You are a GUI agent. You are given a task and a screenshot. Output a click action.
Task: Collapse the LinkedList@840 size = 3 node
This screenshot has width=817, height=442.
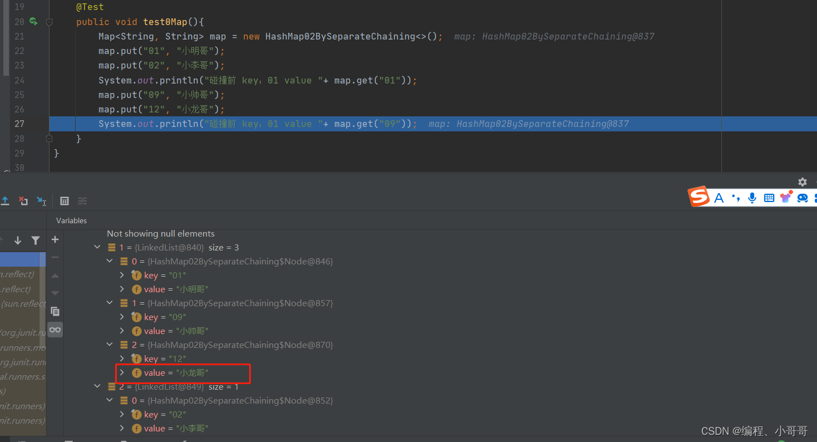97,247
